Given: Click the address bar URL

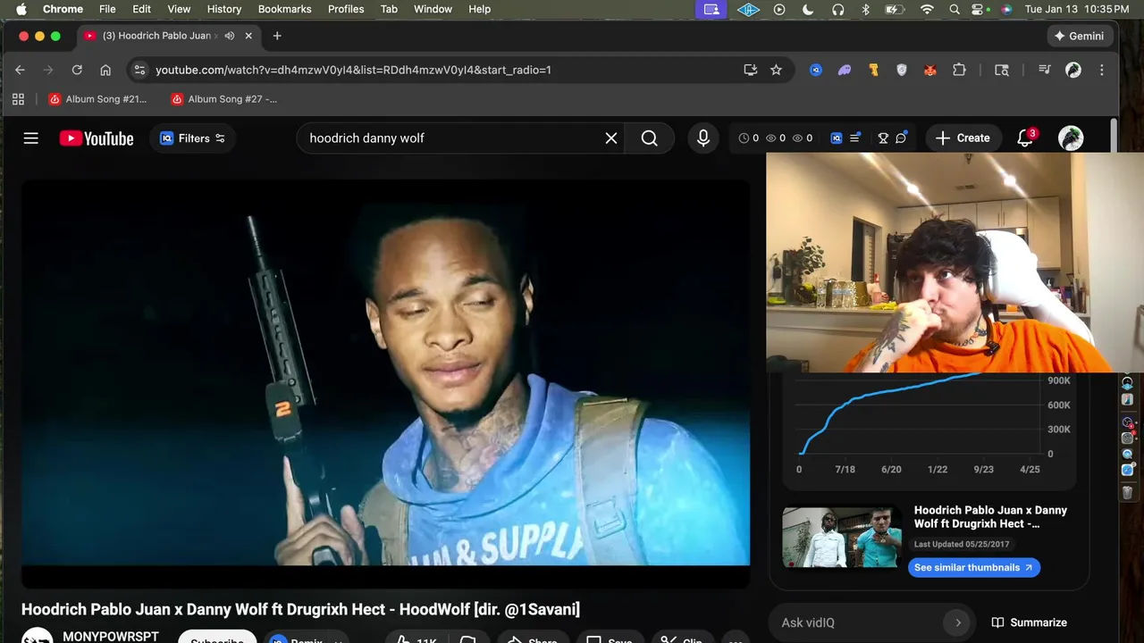Looking at the screenshot, I should [x=353, y=70].
